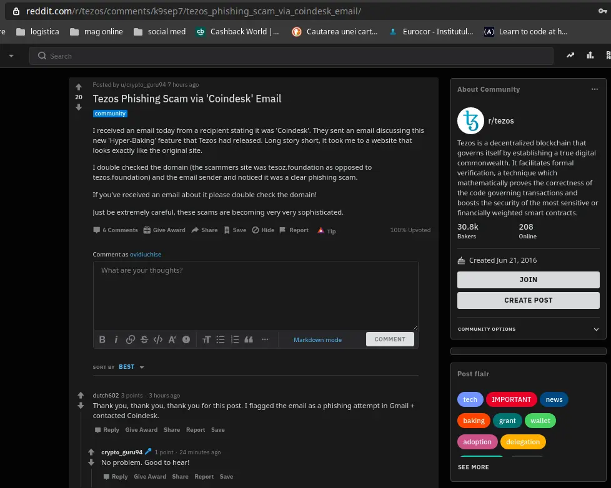Select the delegation flair tag
Image resolution: width=611 pixels, height=488 pixels.
[523, 442]
